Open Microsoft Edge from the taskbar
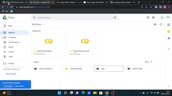 pyautogui.click(x=83, y=93)
